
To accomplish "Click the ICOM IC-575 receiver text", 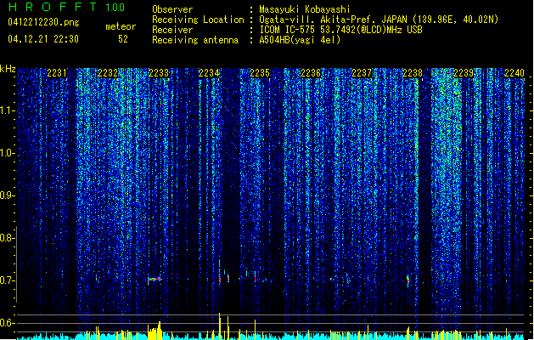I will pyautogui.click(x=340, y=30).
